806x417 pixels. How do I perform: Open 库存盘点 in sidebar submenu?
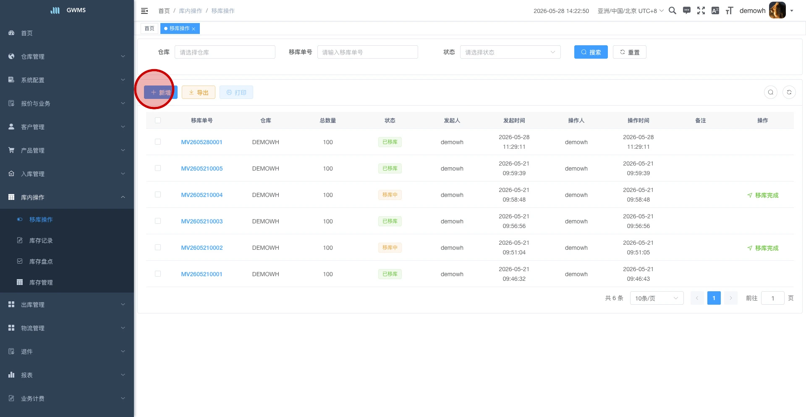tap(67, 261)
